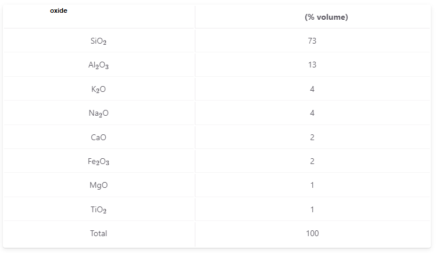
Task: Click the value 13 for Al2O3
Action: [x=312, y=65]
